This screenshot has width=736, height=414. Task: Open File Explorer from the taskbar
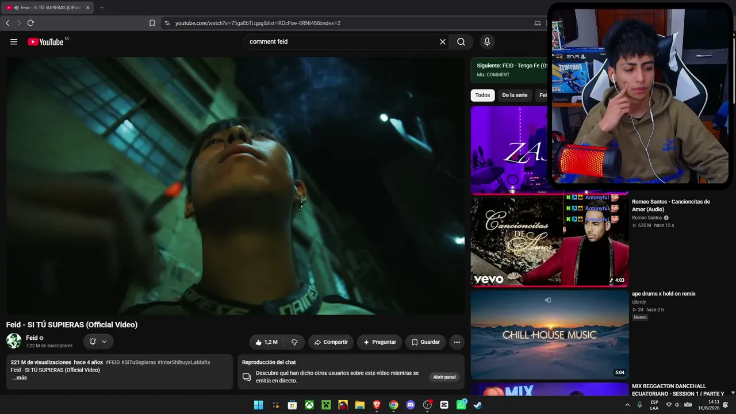click(x=360, y=405)
